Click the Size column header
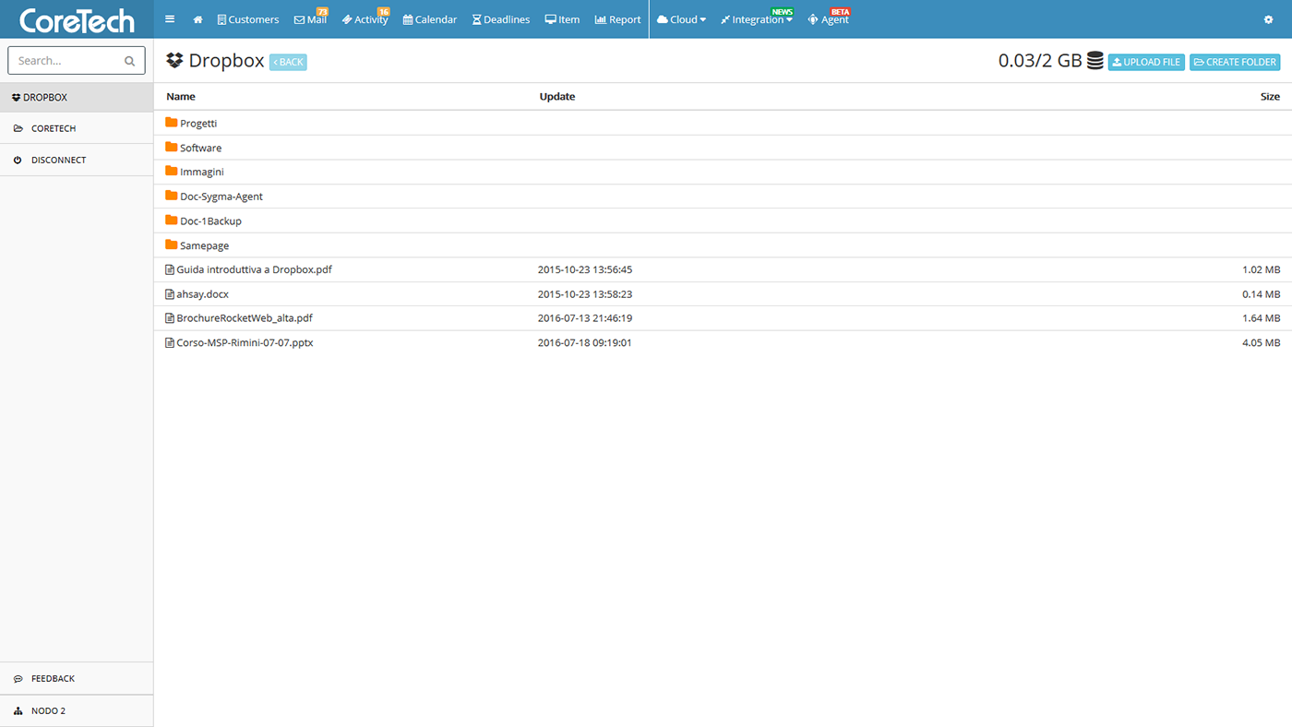Screen dimensions: 1292x727 [x=1270, y=97]
